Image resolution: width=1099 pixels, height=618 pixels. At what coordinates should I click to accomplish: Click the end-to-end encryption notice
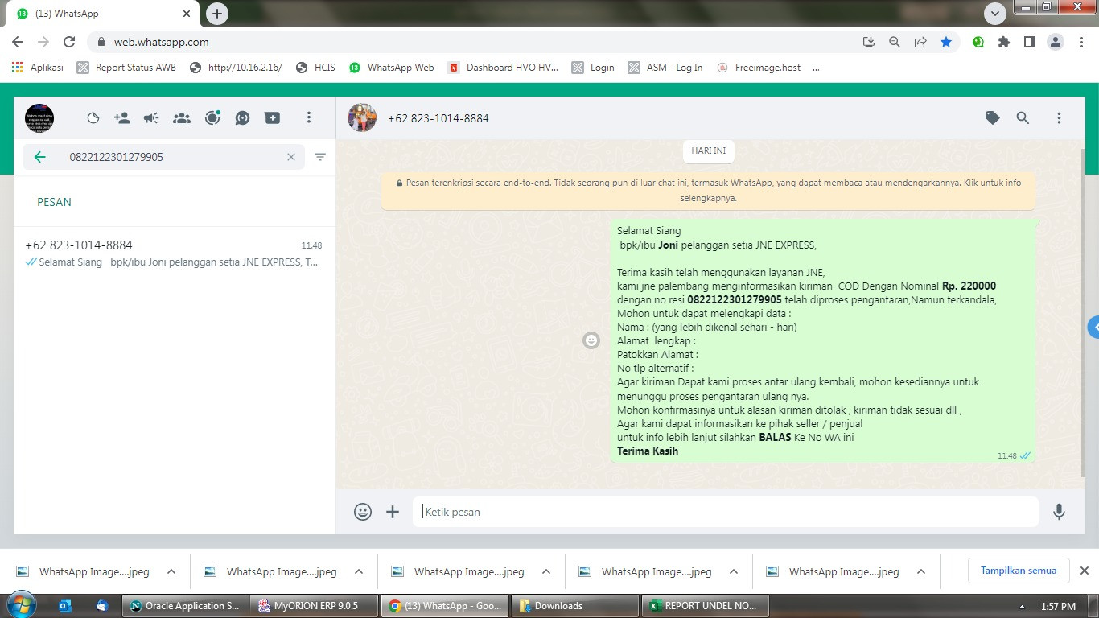(x=709, y=190)
